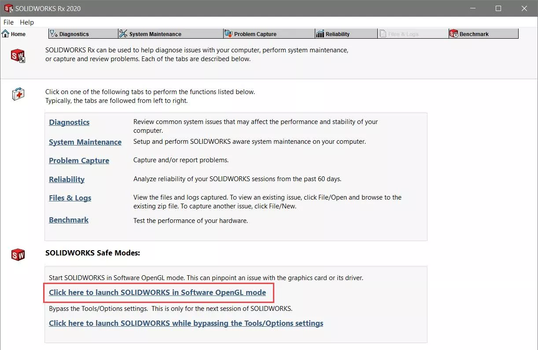
Task: Click the wrench icon on System Maintenance tab
Action: click(x=123, y=34)
